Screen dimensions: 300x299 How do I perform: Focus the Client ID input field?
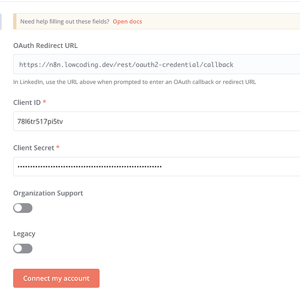[157, 122]
